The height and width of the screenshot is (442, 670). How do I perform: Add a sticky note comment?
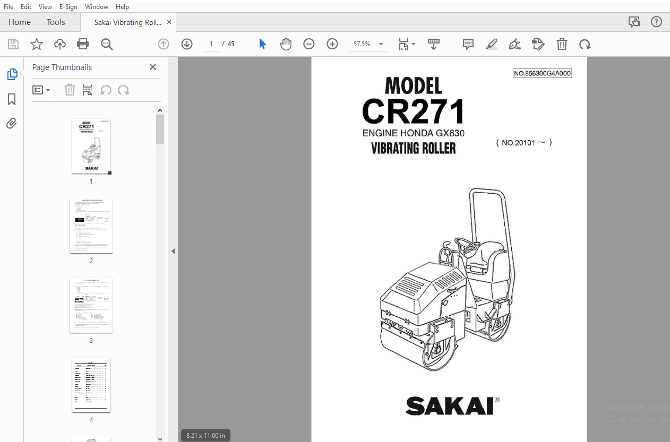(468, 44)
